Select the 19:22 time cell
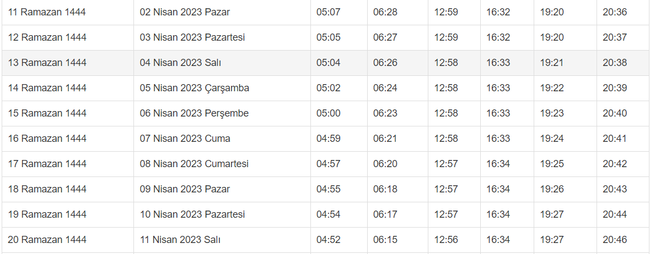The image size is (650, 254). pyautogui.click(x=552, y=88)
